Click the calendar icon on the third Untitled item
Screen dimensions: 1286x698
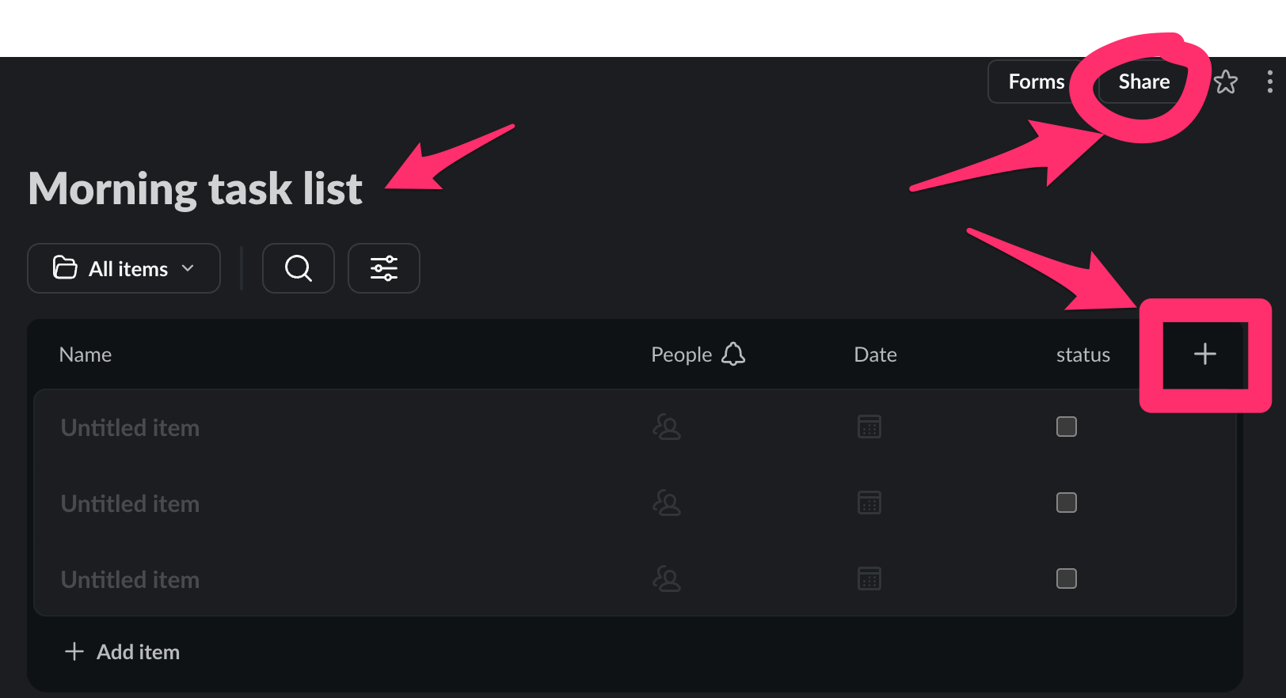click(x=869, y=579)
